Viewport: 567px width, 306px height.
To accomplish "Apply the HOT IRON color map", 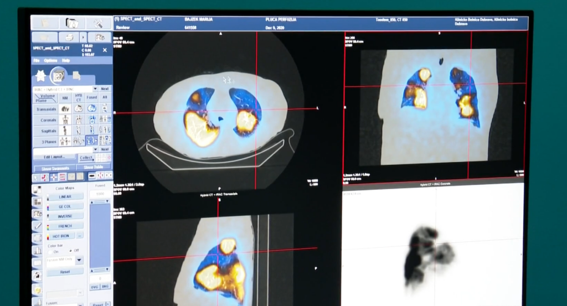I will click(x=60, y=236).
